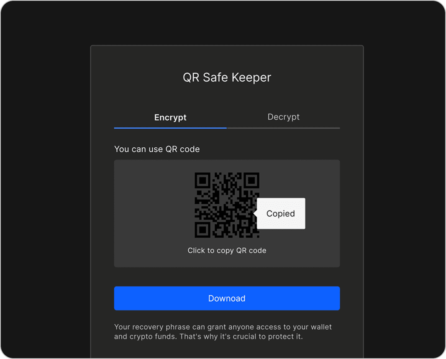446x359 pixels.
Task: Dismiss the Copied tooltip
Action: 281,213
